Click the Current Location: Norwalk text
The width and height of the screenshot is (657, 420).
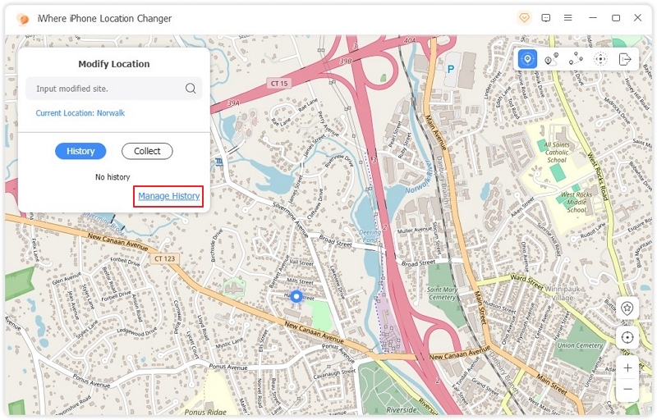pyautogui.click(x=80, y=113)
